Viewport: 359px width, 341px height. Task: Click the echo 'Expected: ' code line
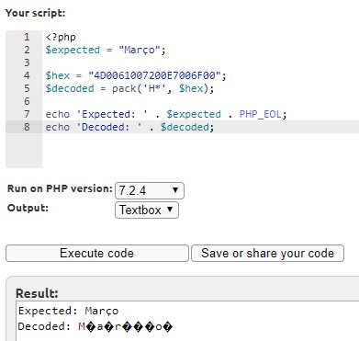[166, 114]
